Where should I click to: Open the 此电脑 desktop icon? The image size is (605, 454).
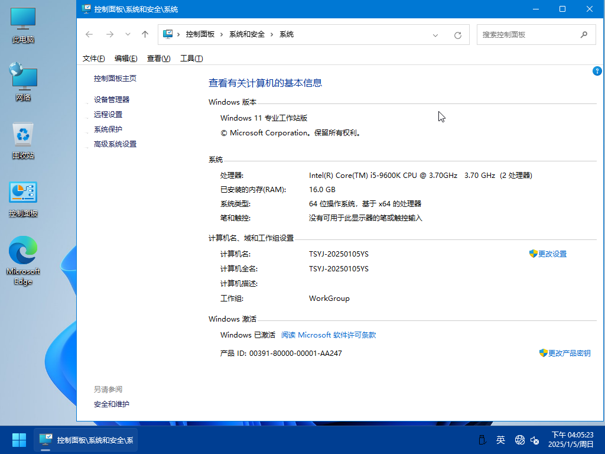[23, 25]
